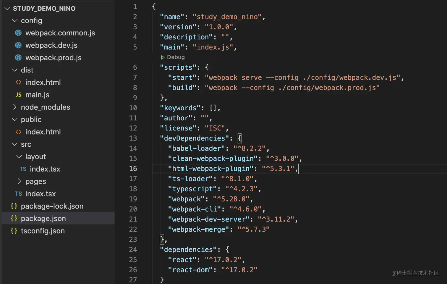Collapse the src folder chevron

14,144
